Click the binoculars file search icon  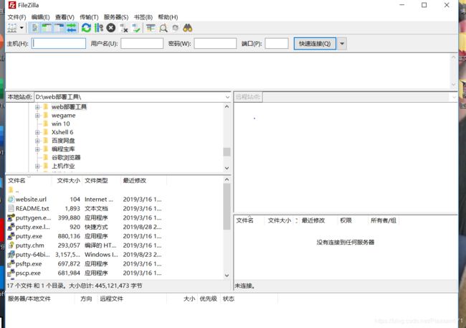[188, 28]
